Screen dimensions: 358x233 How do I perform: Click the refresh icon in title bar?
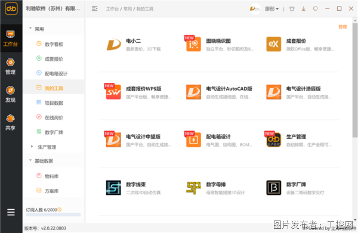pos(315,9)
